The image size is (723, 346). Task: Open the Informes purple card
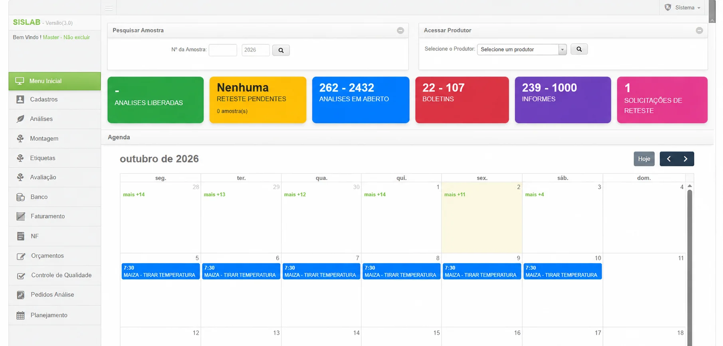pyautogui.click(x=563, y=100)
